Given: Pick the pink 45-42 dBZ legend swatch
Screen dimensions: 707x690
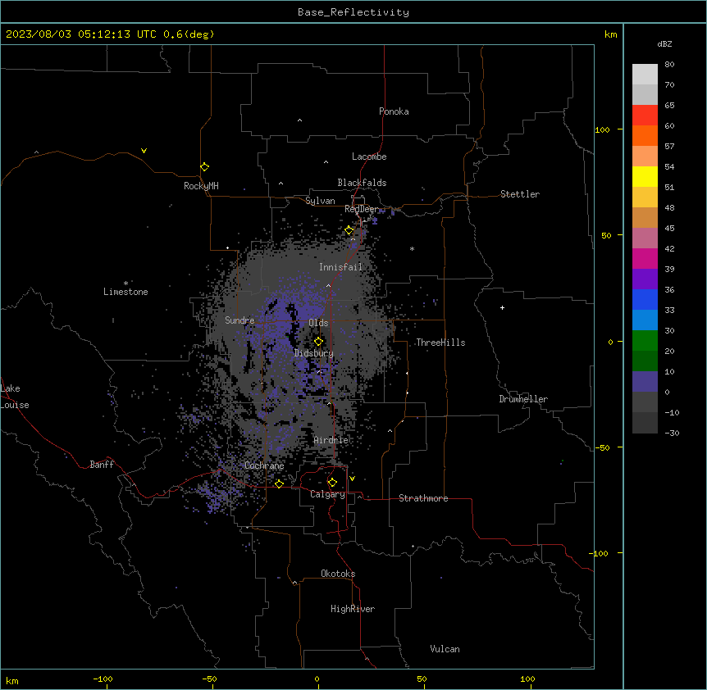Looking at the screenshot, I should (x=645, y=238).
